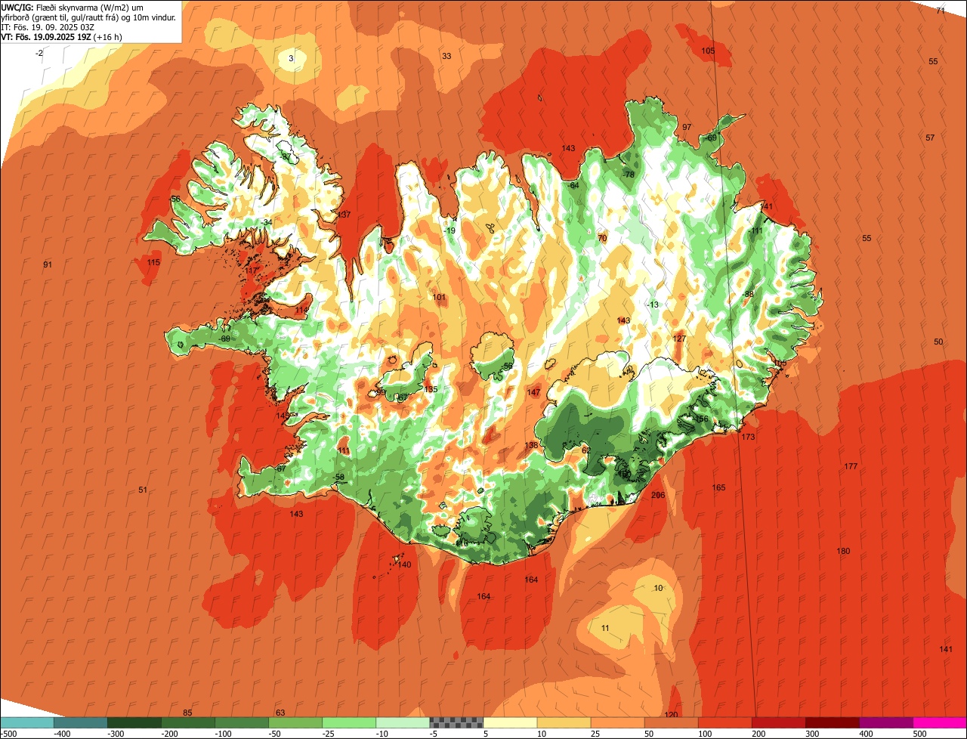This screenshot has height=739, width=967.
Task: Click the magenta legend swatch above 500
Action: point(940,722)
